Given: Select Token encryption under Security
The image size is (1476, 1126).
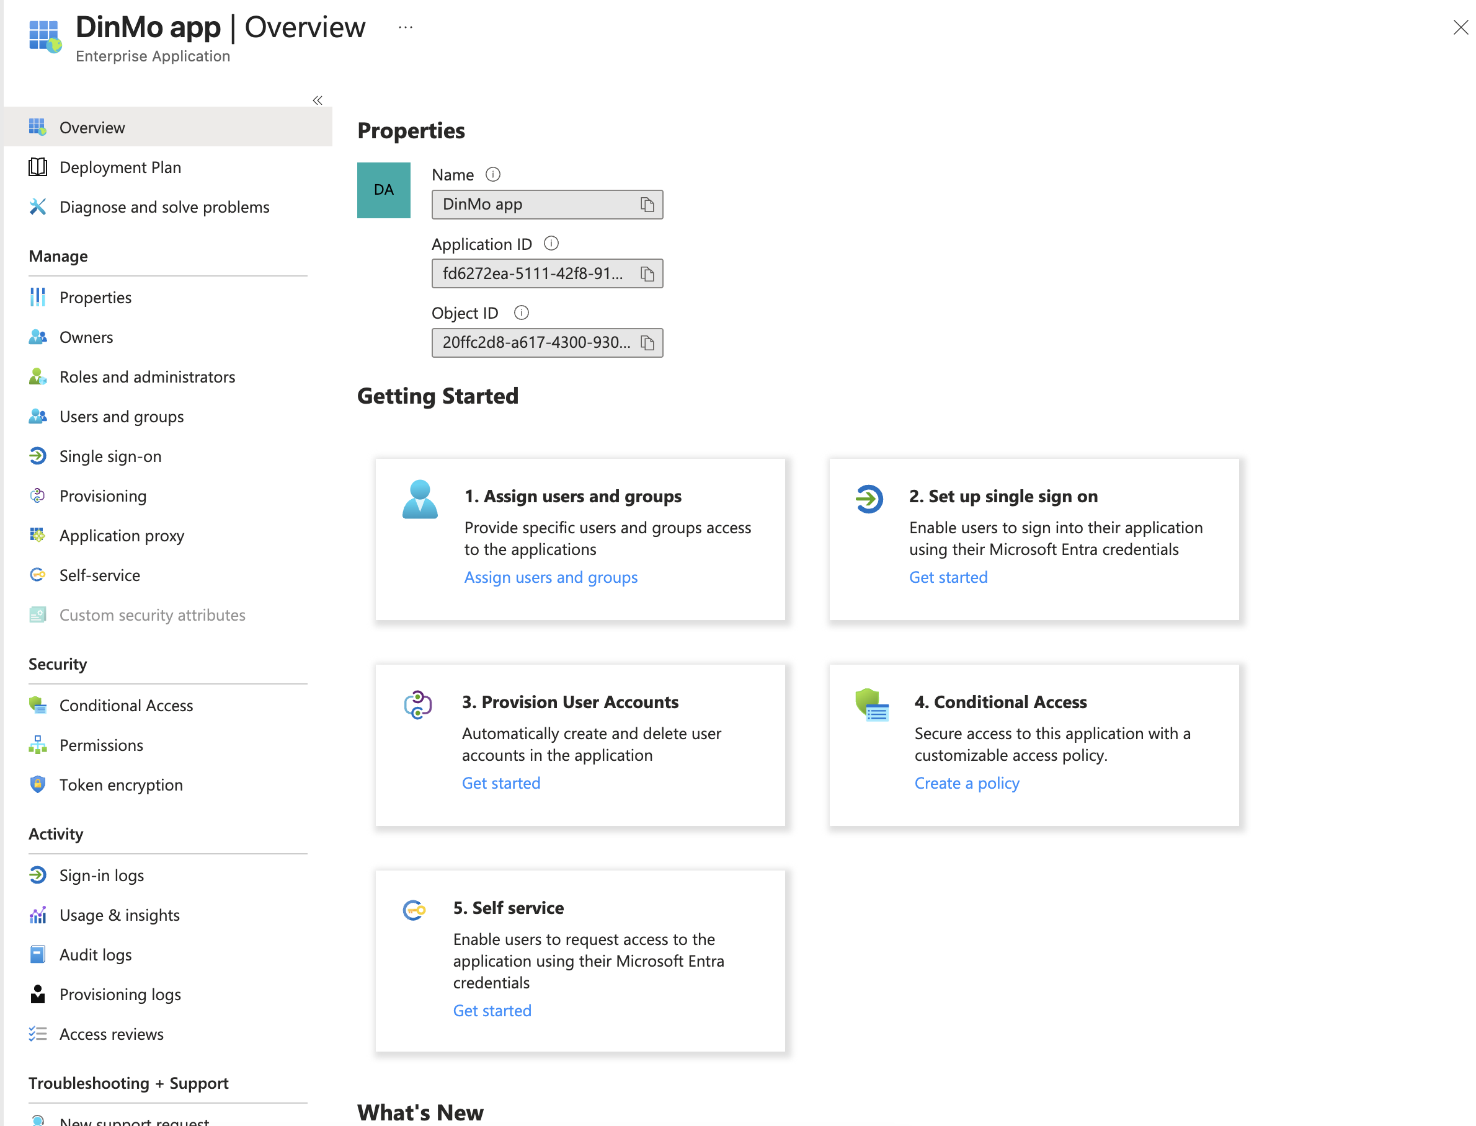Looking at the screenshot, I should click(121, 785).
